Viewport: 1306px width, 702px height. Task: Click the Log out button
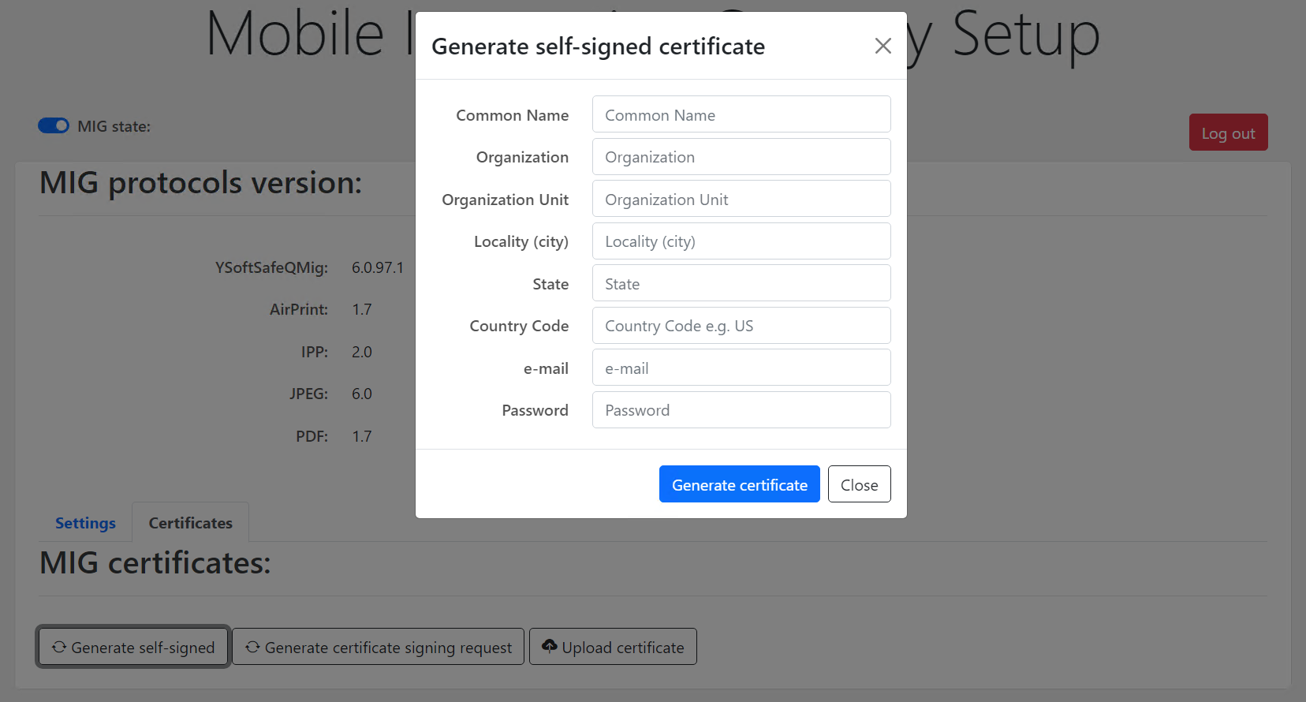(x=1228, y=133)
